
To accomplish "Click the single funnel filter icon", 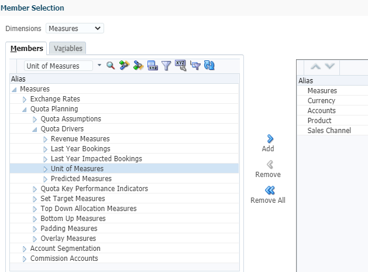I will pos(166,66).
